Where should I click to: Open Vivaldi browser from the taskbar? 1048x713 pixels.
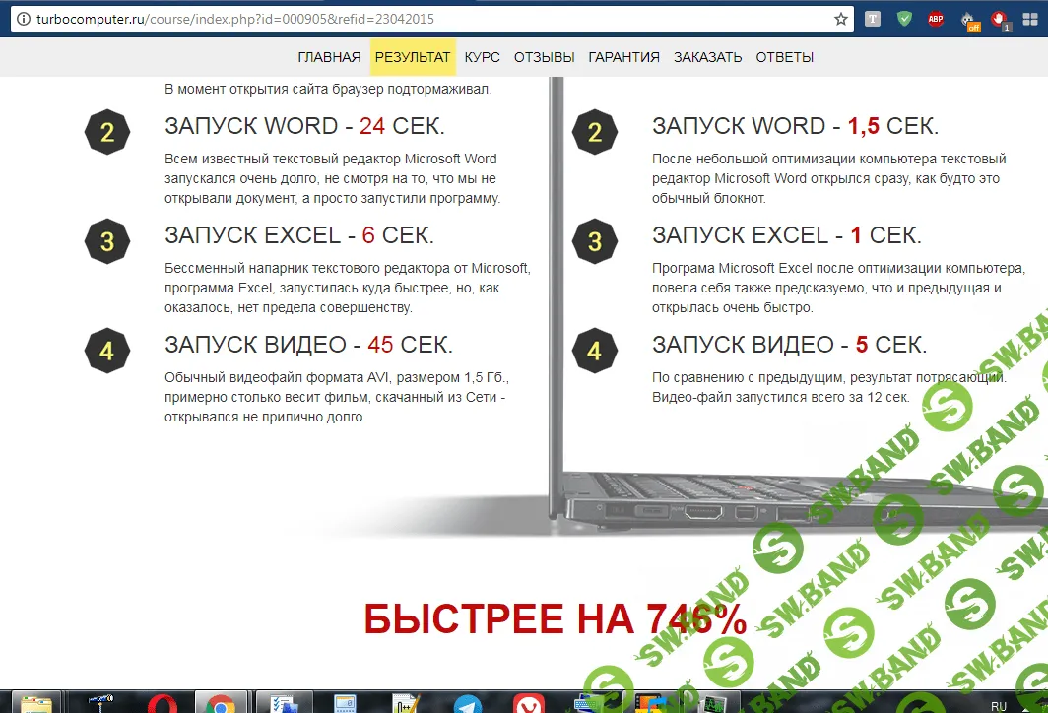529,704
